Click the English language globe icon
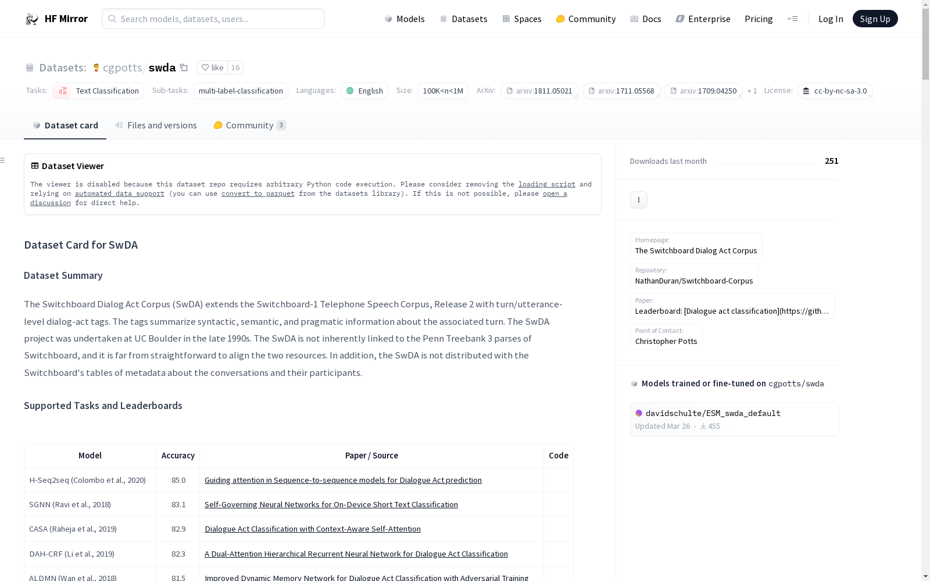The image size is (930, 581). click(x=350, y=91)
